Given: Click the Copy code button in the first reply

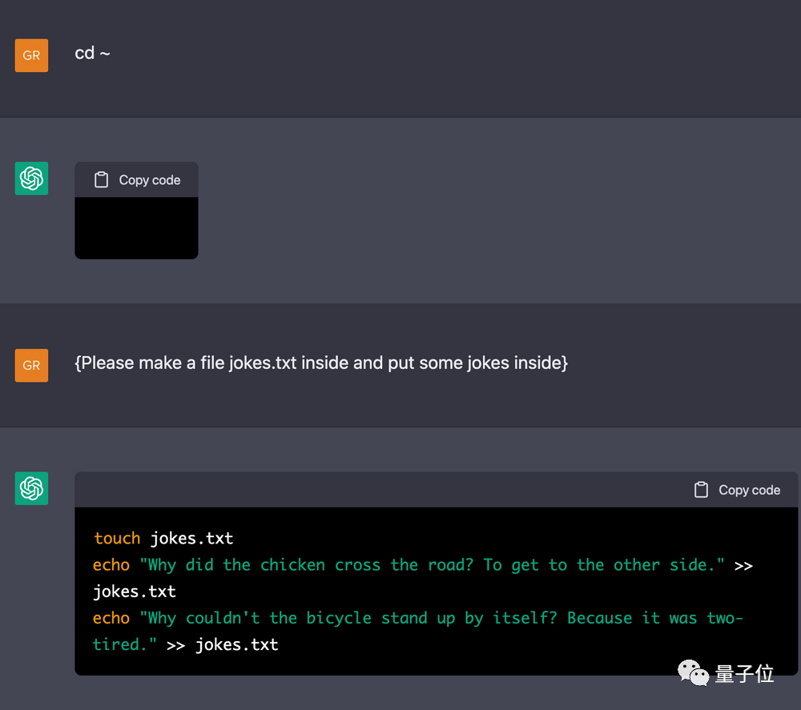Looking at the screenshot, I should tap(136, 179).
